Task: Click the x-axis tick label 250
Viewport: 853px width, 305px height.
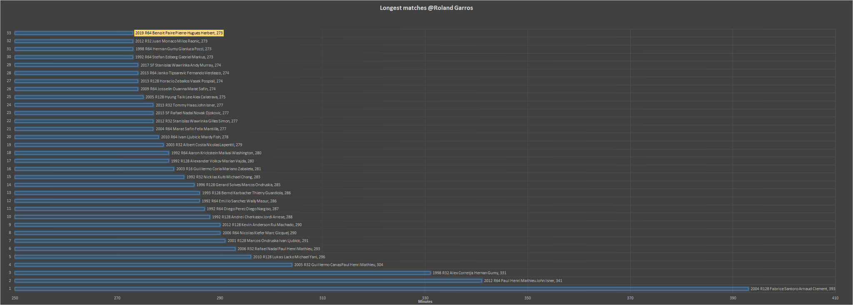Action: pos(15,298)
